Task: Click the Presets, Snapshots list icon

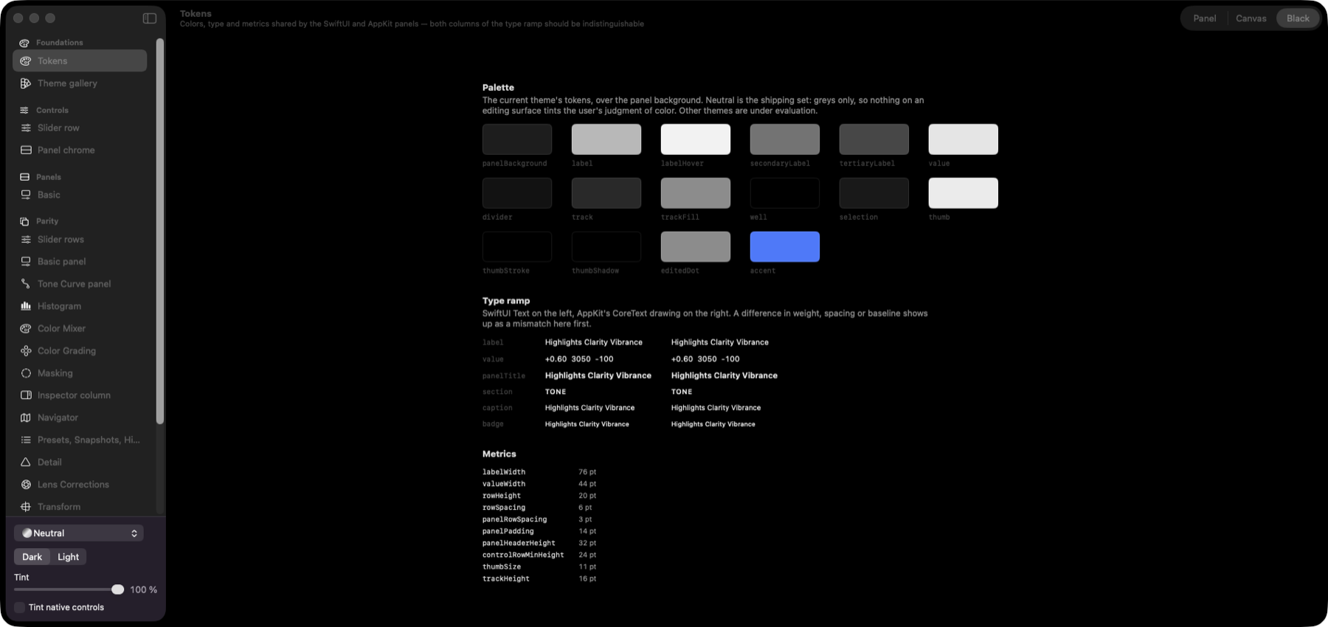Action: tap(26, 440)
